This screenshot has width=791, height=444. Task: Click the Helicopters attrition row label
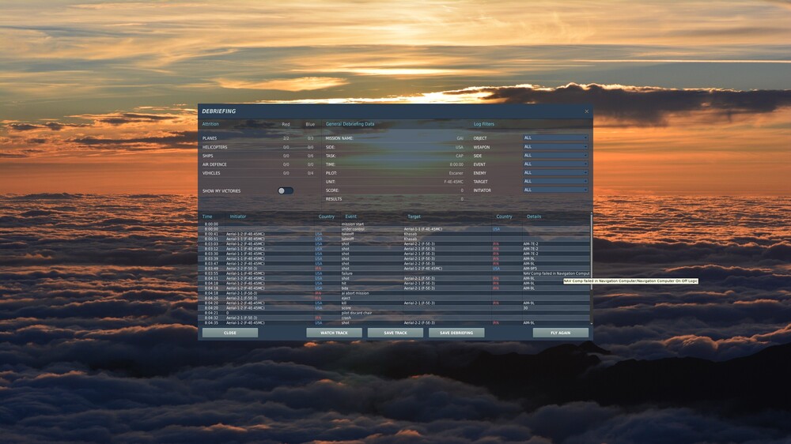215,147
